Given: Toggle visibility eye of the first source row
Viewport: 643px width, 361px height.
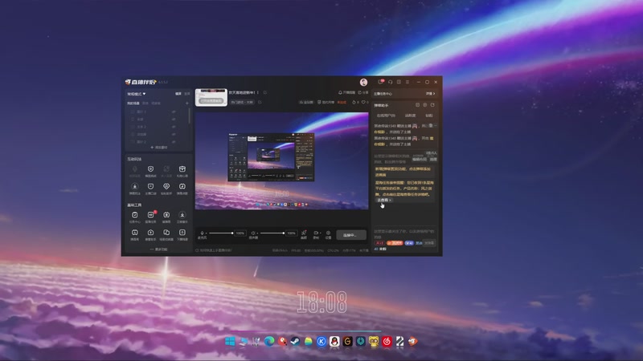Looking at the screenshot, I should coord(174,112).
